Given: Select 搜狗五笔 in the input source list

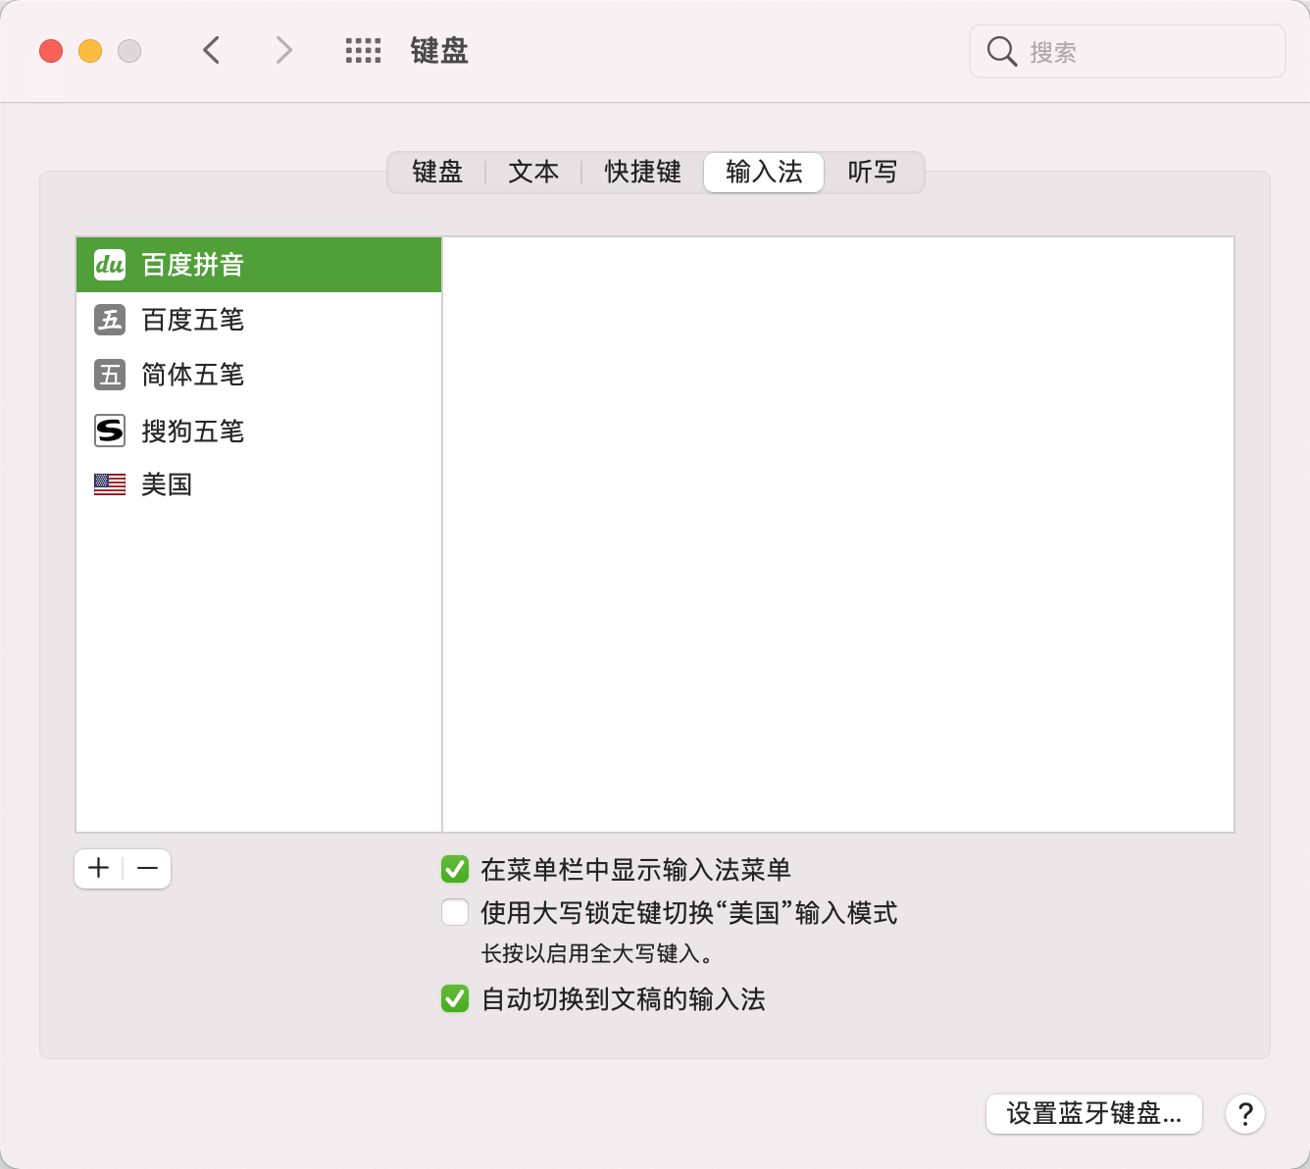Looking at the screenshot, I should (x=192, y=431).
